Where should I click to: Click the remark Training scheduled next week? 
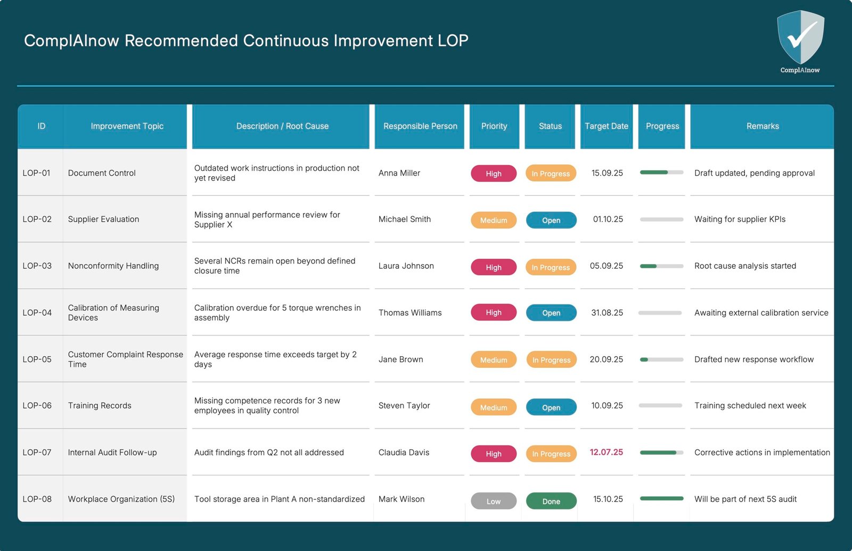pyautogui.click(x=750, y=406)
